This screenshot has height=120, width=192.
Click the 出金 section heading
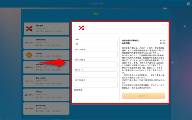click(96, 14)
